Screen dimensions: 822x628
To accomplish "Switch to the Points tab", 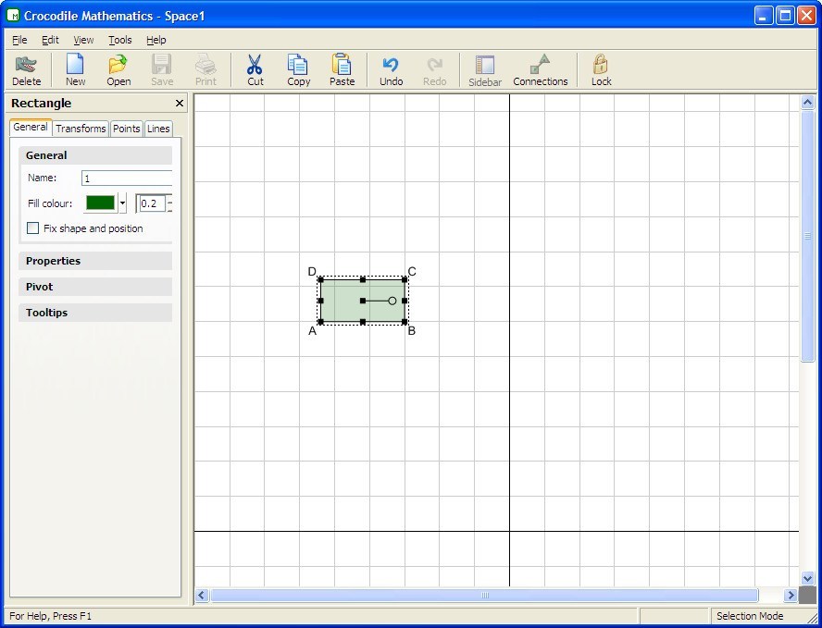I will coord(126,129).
